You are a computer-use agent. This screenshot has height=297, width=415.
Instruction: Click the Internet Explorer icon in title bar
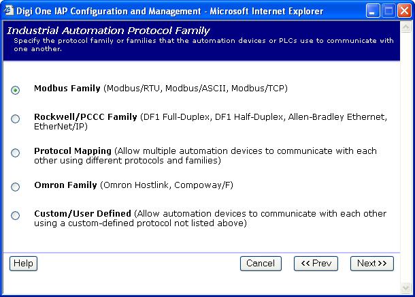point(8,10)
